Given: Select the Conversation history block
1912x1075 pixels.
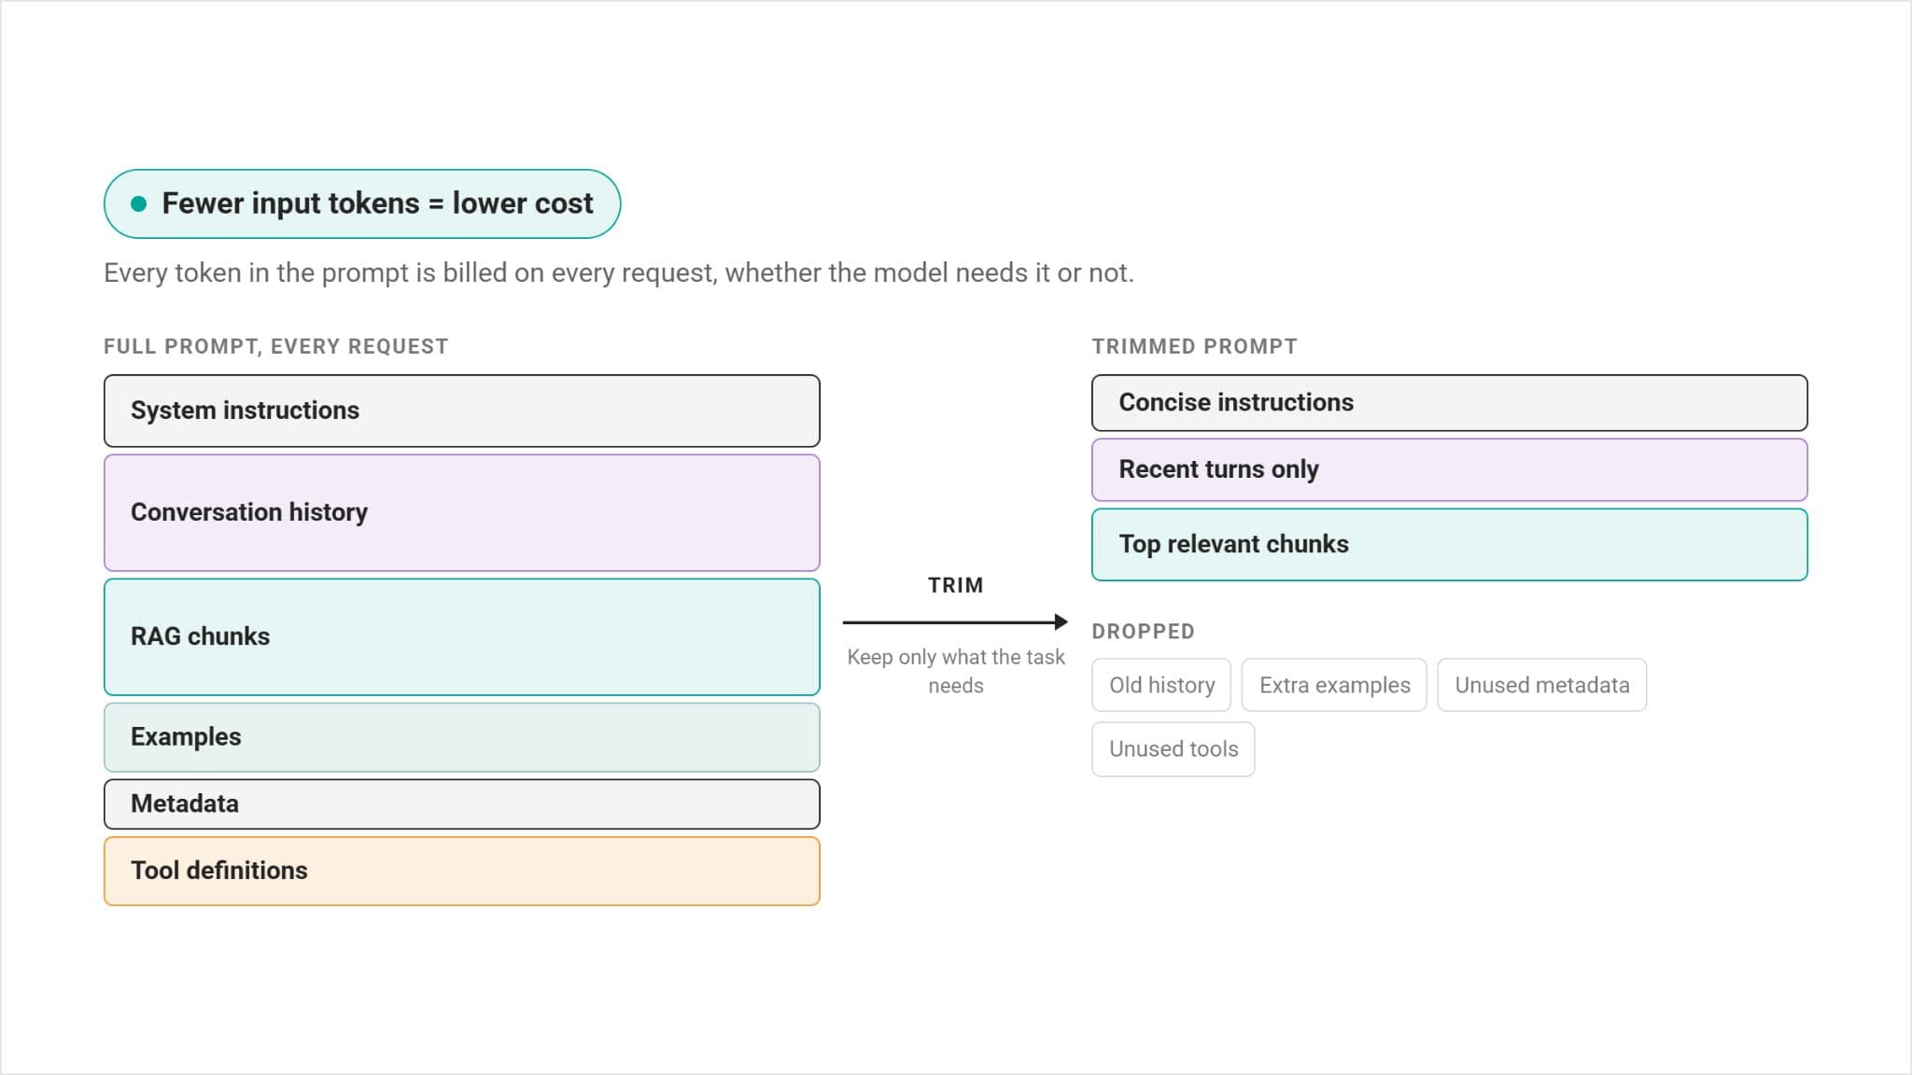Looking at the screenshot, I should [462, 512].
